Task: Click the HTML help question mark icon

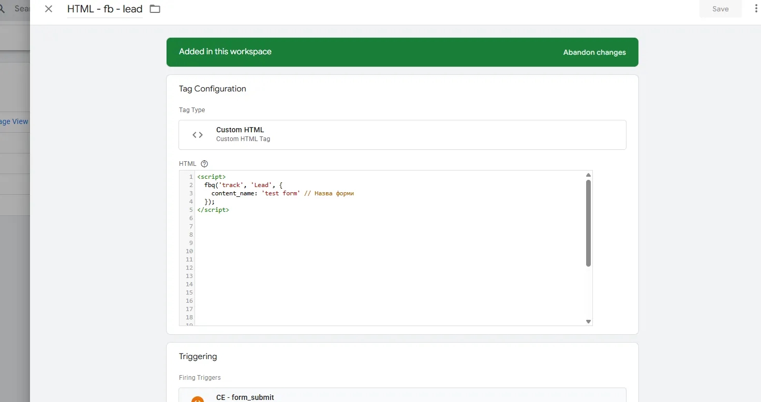Action: (204, 164)
